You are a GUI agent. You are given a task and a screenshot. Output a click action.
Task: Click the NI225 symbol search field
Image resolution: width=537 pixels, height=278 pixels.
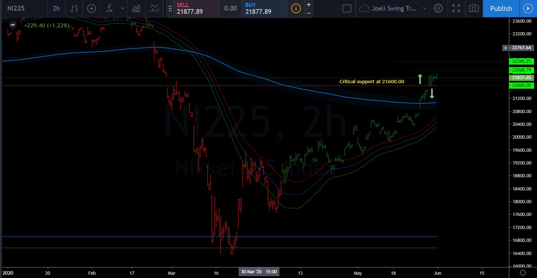[x=23, y=8]
